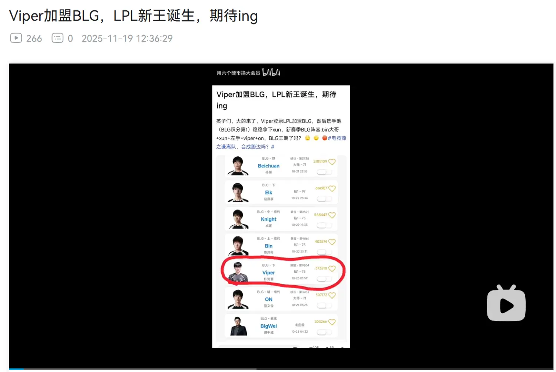The width and height of the screenshot is (556, 372).
Task: Click coach BigWei's avatar photo
Action: (238, 326)
